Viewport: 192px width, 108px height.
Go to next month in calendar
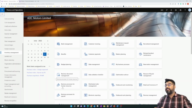pyautogui.click(x=48, y=41)
